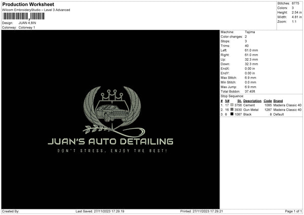This screenshot has width=304, height=215.
Task: Click the Max Stitch value 6.9 mm
Action: (250, 78)
